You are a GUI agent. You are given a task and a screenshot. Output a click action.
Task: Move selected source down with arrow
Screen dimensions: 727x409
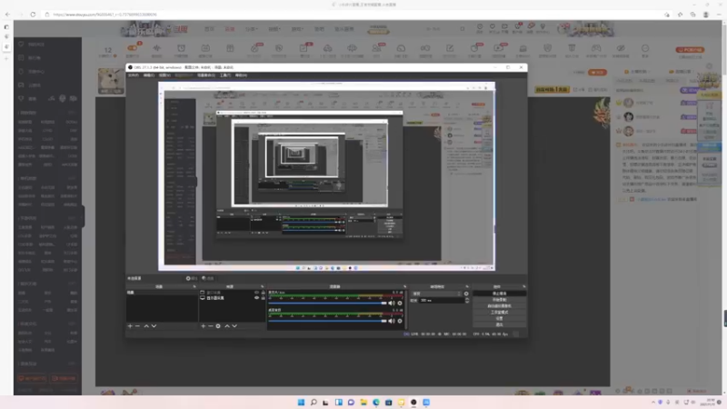pyautogui.click(x=234, y=326)
